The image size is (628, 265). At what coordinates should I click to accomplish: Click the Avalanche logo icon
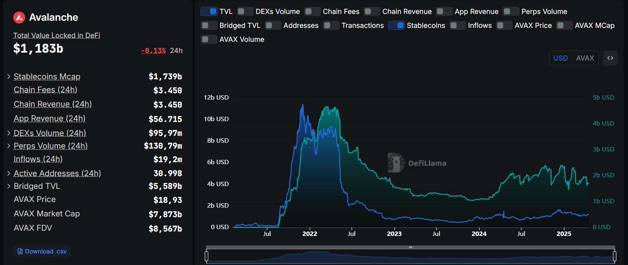(19, 18)
